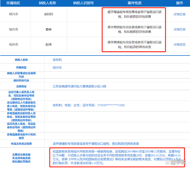Click the 案件性质 column header

[x=134, y=3]
